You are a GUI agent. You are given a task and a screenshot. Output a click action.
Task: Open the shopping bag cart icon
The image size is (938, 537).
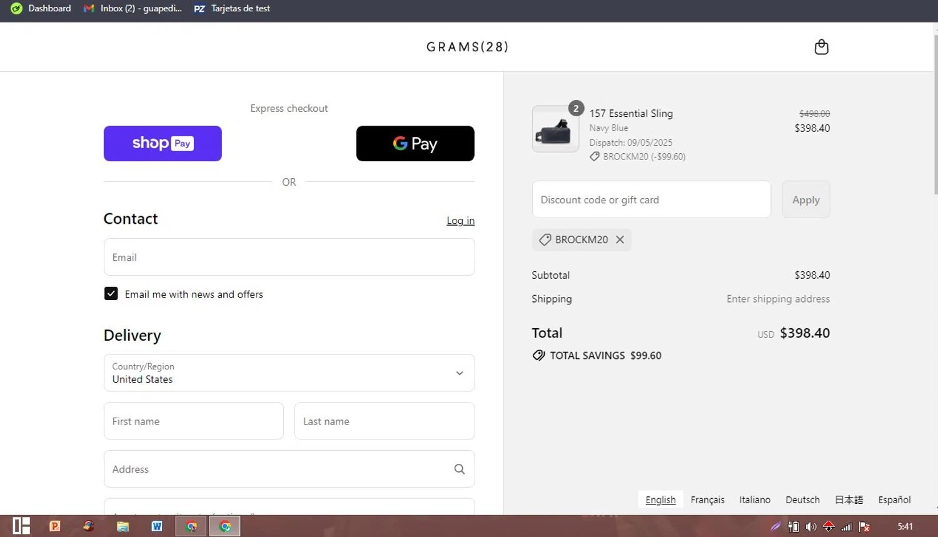pyautogui.click(x=821, y=47)
